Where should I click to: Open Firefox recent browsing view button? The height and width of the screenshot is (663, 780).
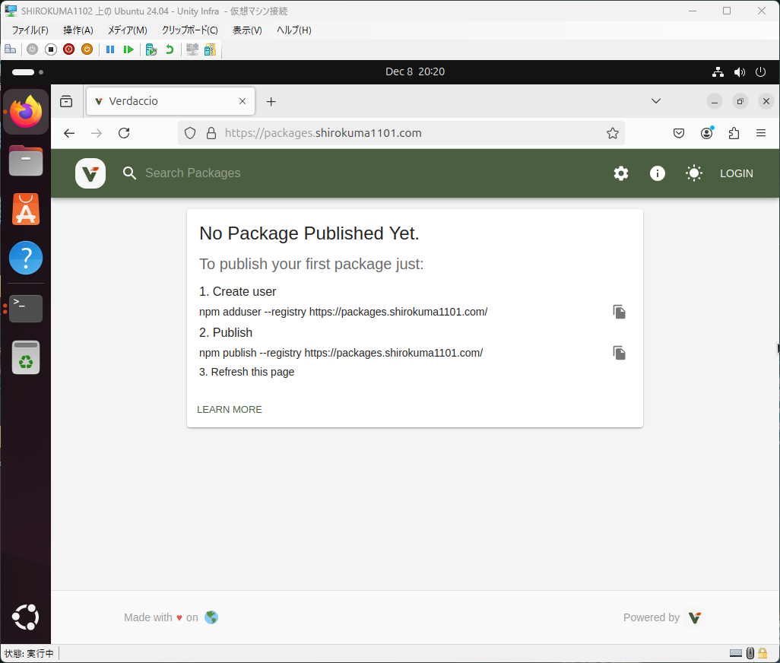click(x=66, y=101)
